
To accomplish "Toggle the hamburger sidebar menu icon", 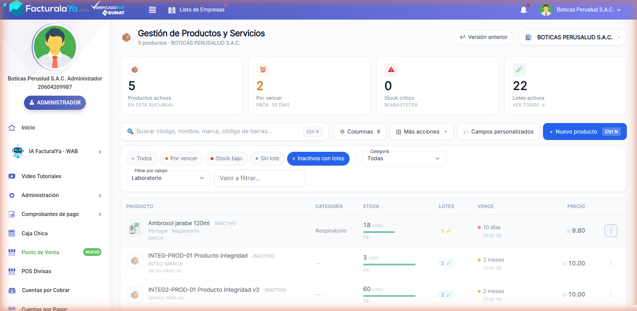I will [x=152, y=10].
